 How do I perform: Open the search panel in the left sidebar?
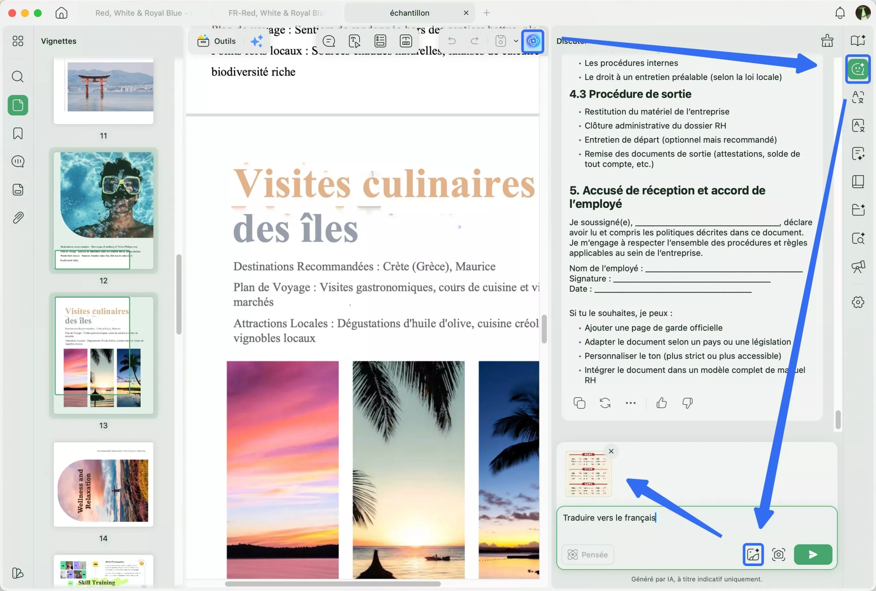[x=18, y=77]
